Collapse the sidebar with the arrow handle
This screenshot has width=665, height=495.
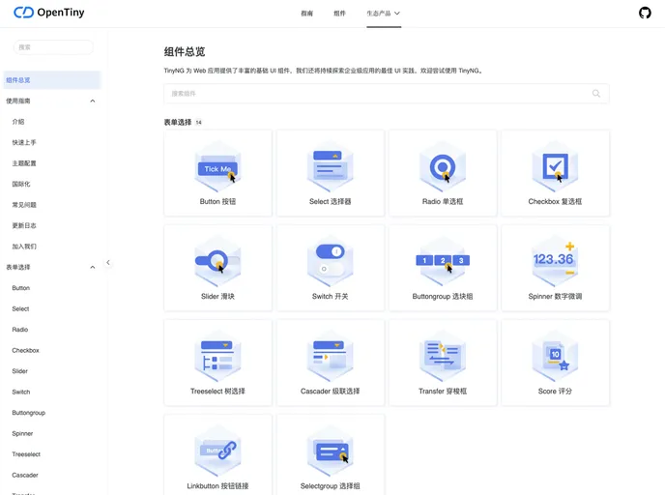click(x=108, y=262)
